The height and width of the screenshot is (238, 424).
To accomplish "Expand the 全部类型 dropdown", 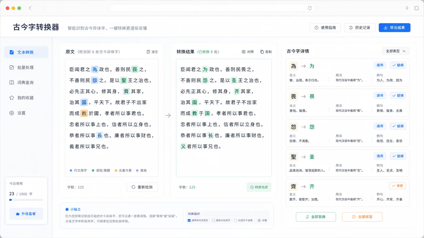I will coord(396,51).
